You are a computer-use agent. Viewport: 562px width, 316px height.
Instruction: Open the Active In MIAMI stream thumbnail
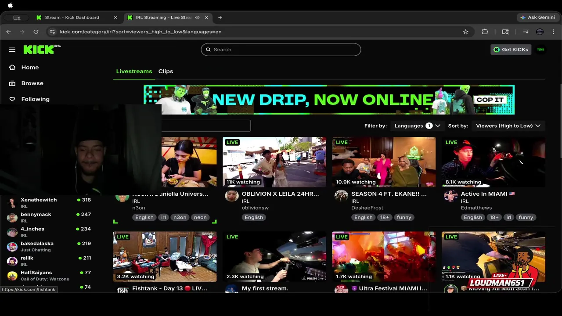click(x=494, y=162)
